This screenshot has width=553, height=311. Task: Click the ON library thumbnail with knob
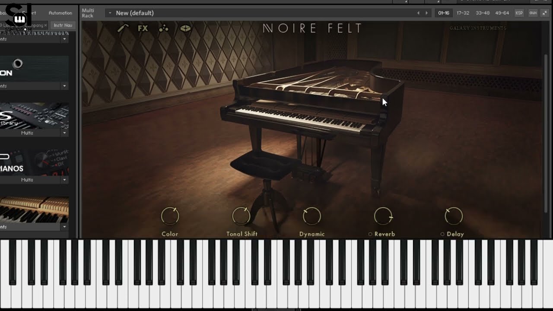tap(34, 69)
